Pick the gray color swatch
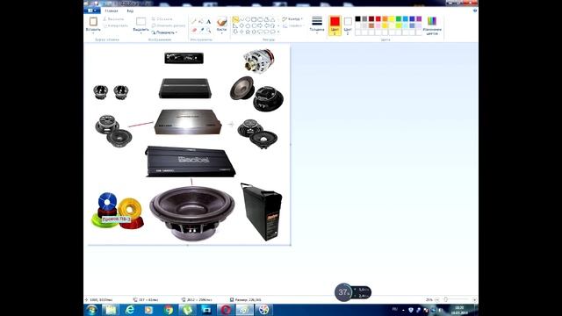 pos(364,19)
